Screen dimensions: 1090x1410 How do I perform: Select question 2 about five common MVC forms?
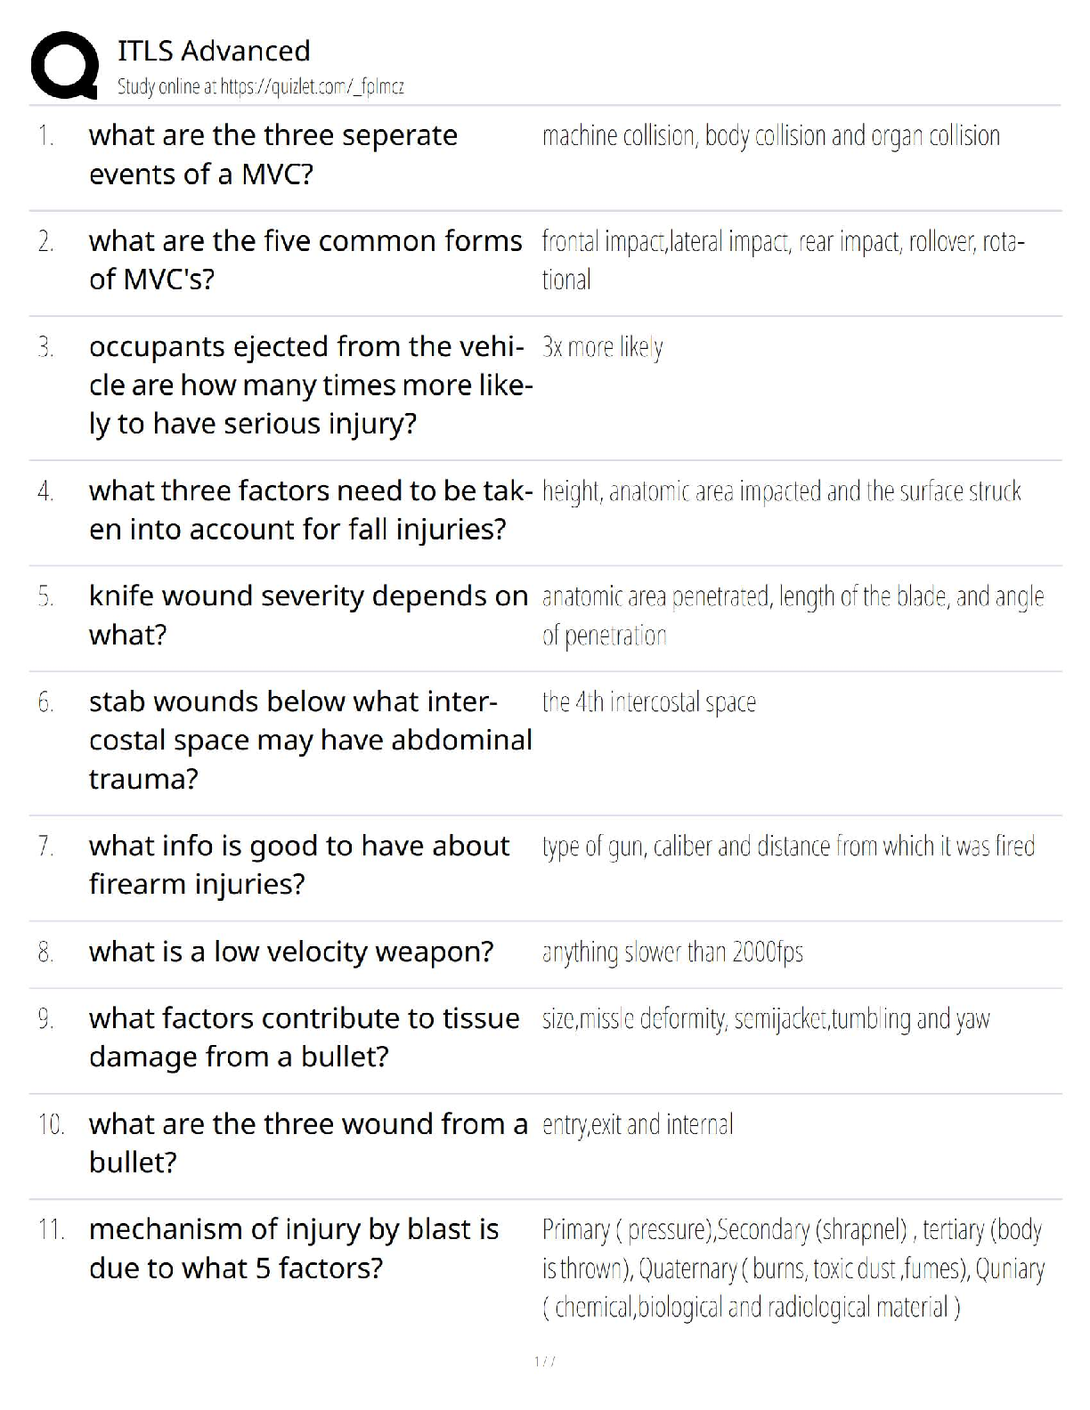point(305,260)
